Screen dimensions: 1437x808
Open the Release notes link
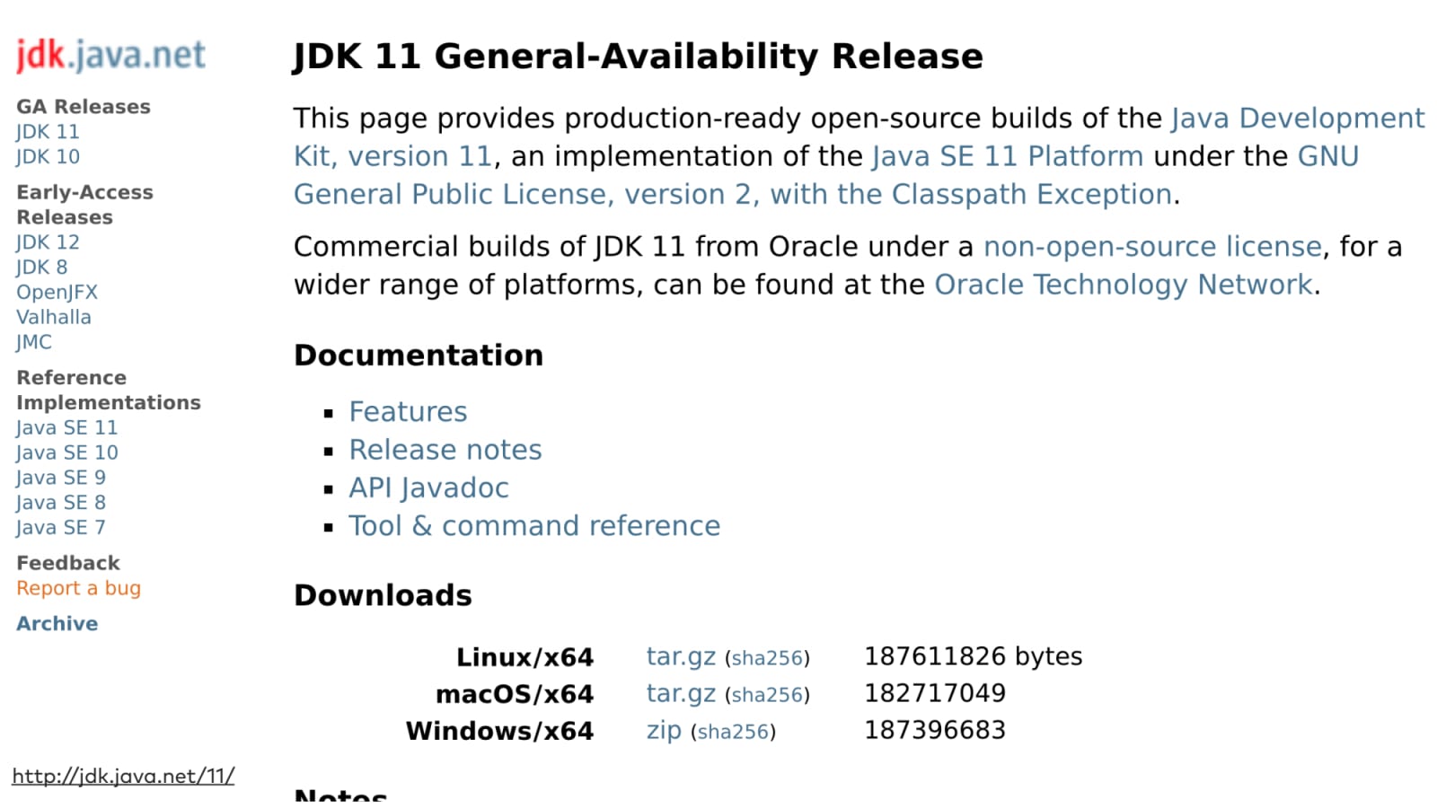(x=445, y=450)
